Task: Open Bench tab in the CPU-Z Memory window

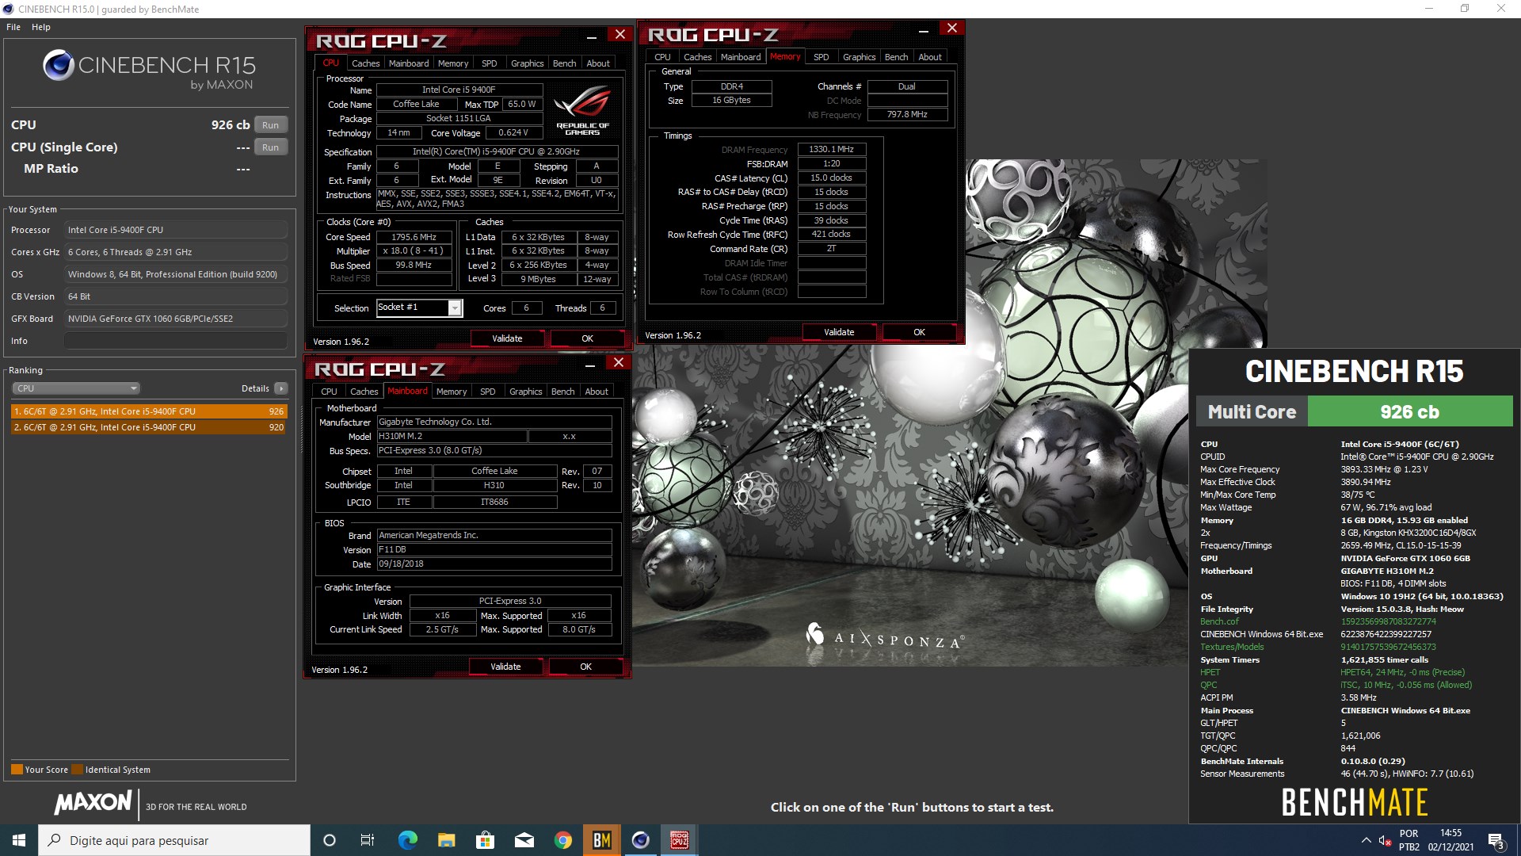Action: 897,57
